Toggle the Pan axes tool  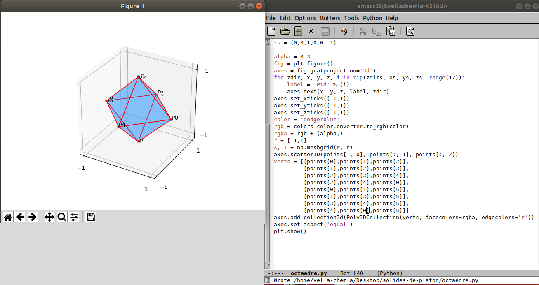(49, 217)
